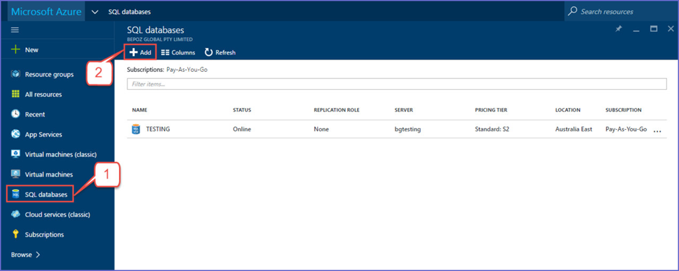679x271 pixels.
Task: Open Resource groups from the sidebar
Action: pos(49,75)
